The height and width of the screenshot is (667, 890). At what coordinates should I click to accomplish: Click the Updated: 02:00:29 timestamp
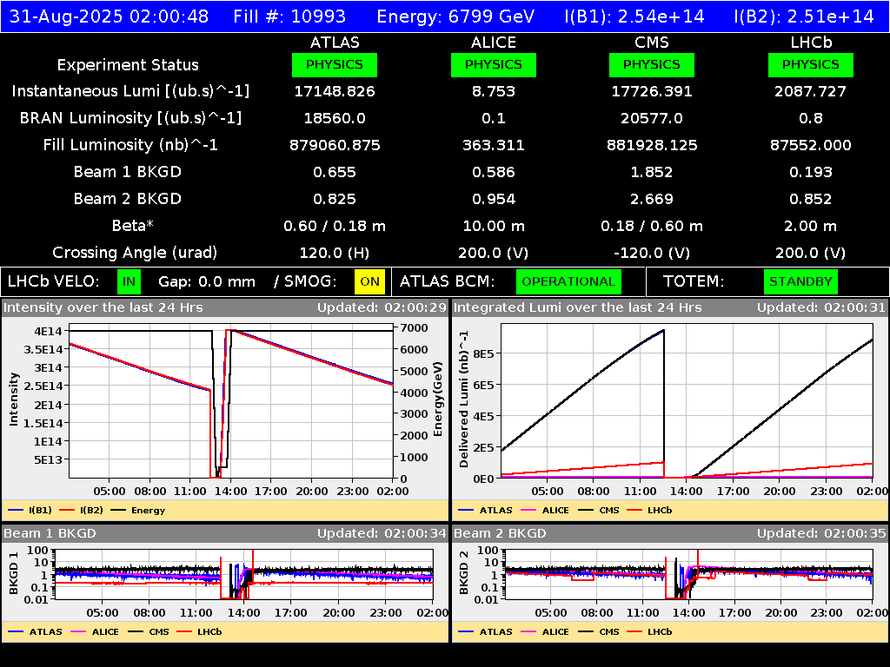coord(382,308)
